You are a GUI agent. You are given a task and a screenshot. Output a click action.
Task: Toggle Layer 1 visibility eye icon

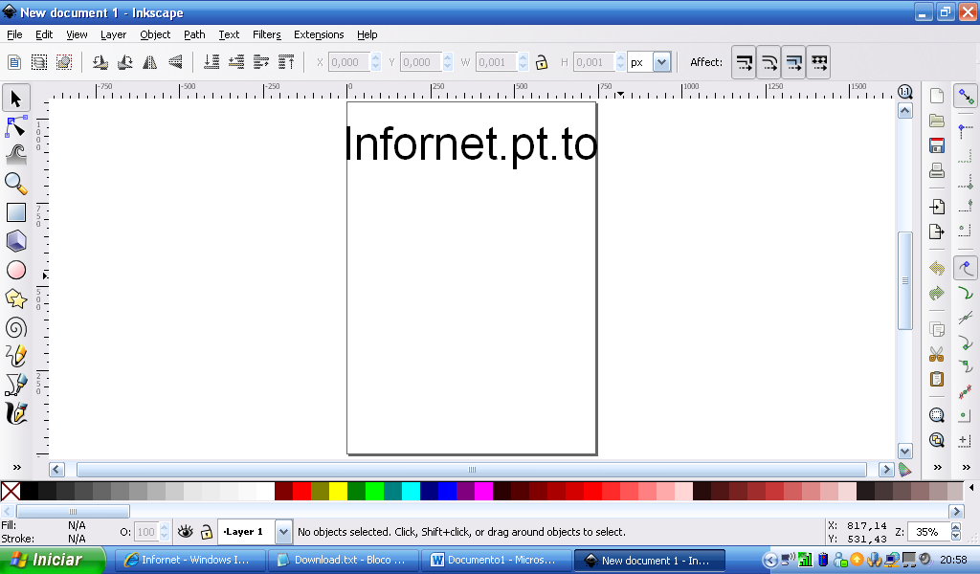pyautogui.click(x=185, y=531)
